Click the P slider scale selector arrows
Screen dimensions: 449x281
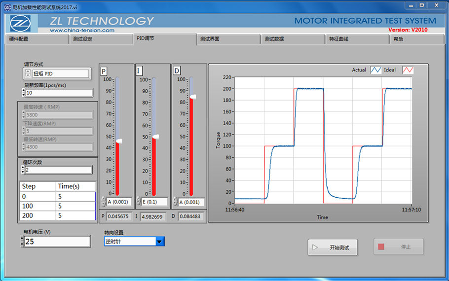(x=103, y=202)
